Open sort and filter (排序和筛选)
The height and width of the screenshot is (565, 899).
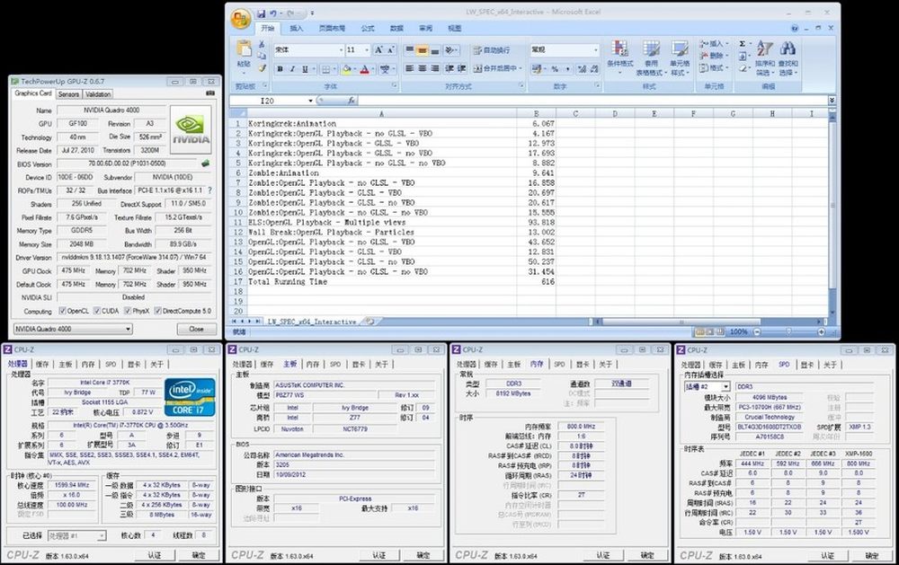pyautogui.click(x=765, y=57)
